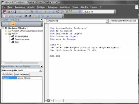Image resolution: width=139 pixels, height=104 pixels.
Task: Select the Nach Kategorien properties tab
Action: [x=22, y=74]
